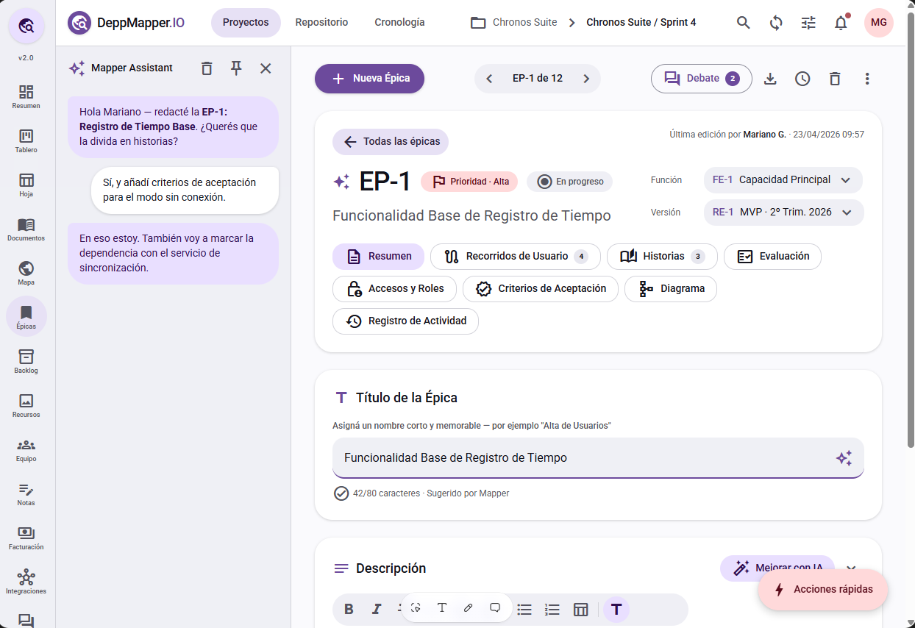Image resolution: width=915 pixels, height=628 pixels.
Task: Expand the Función Capacidad Principal dropdown
Action: [x=783, y=180]
